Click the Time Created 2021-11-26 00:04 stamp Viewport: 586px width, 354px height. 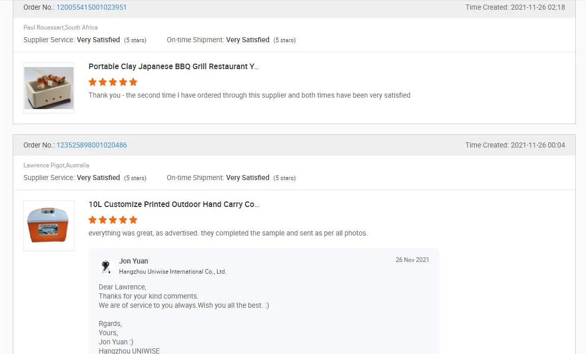click(x=515, y=145)
